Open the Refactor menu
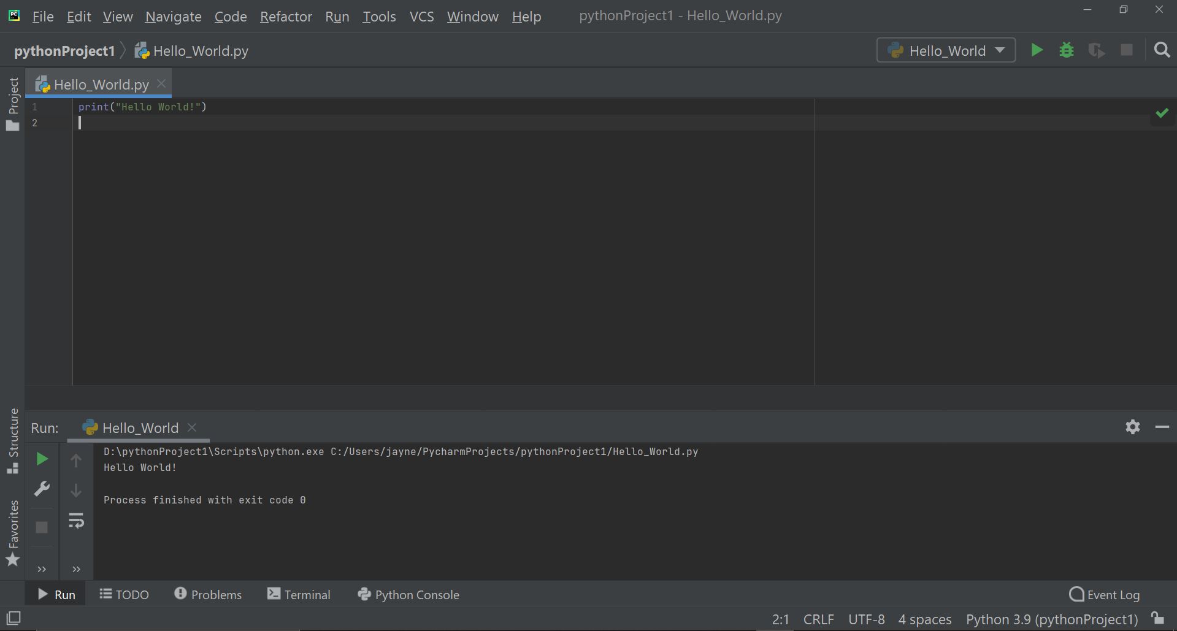Viewport: 1177px width, 631px height. [x=286, y=17]
